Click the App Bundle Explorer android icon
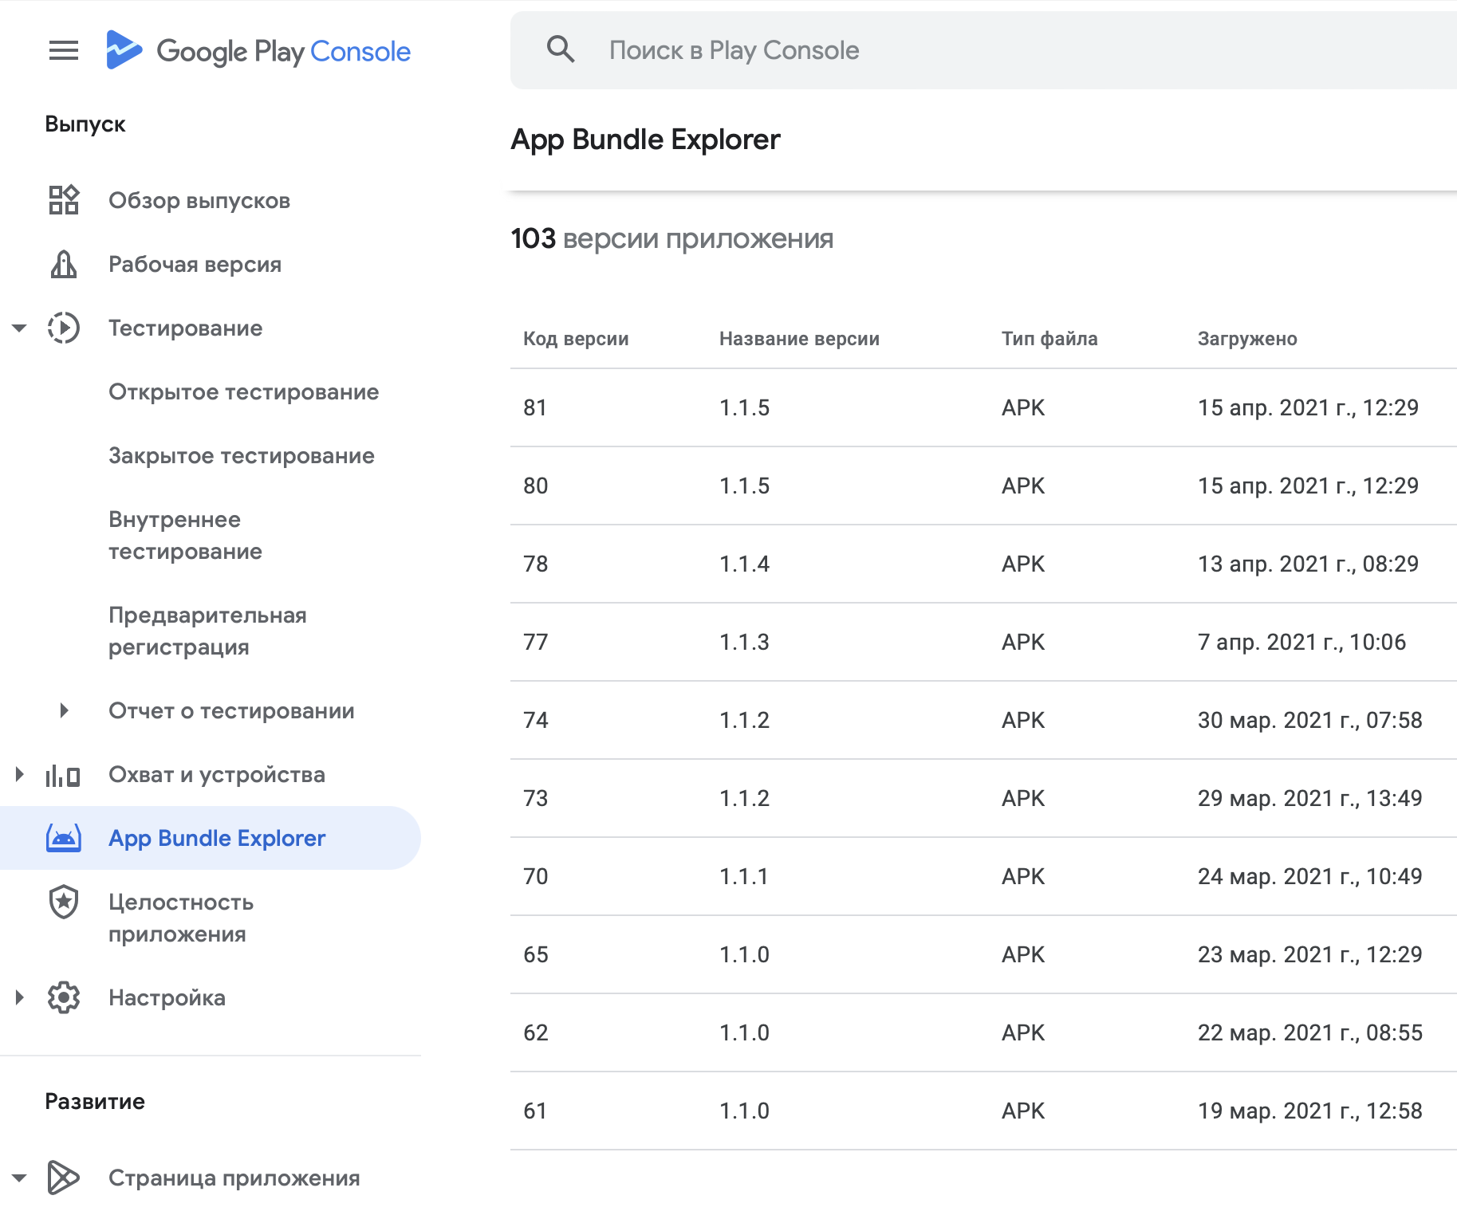This screenshot has height=1223, width=1457. click(64, 838)
